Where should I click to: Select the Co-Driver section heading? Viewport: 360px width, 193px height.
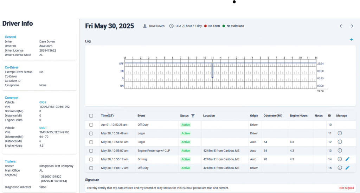(x=12, y=67)
